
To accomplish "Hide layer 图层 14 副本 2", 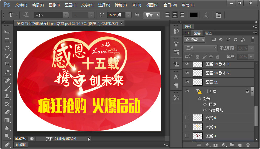I will coord(187,73).
